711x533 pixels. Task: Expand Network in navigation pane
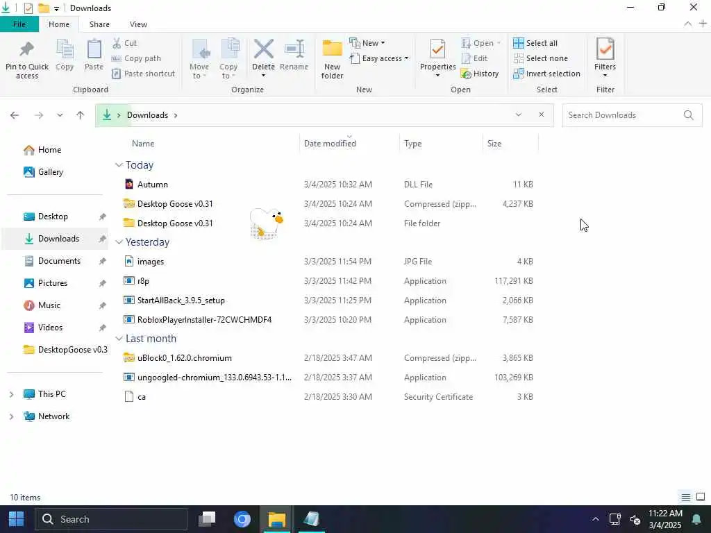(x=11, y=416)
